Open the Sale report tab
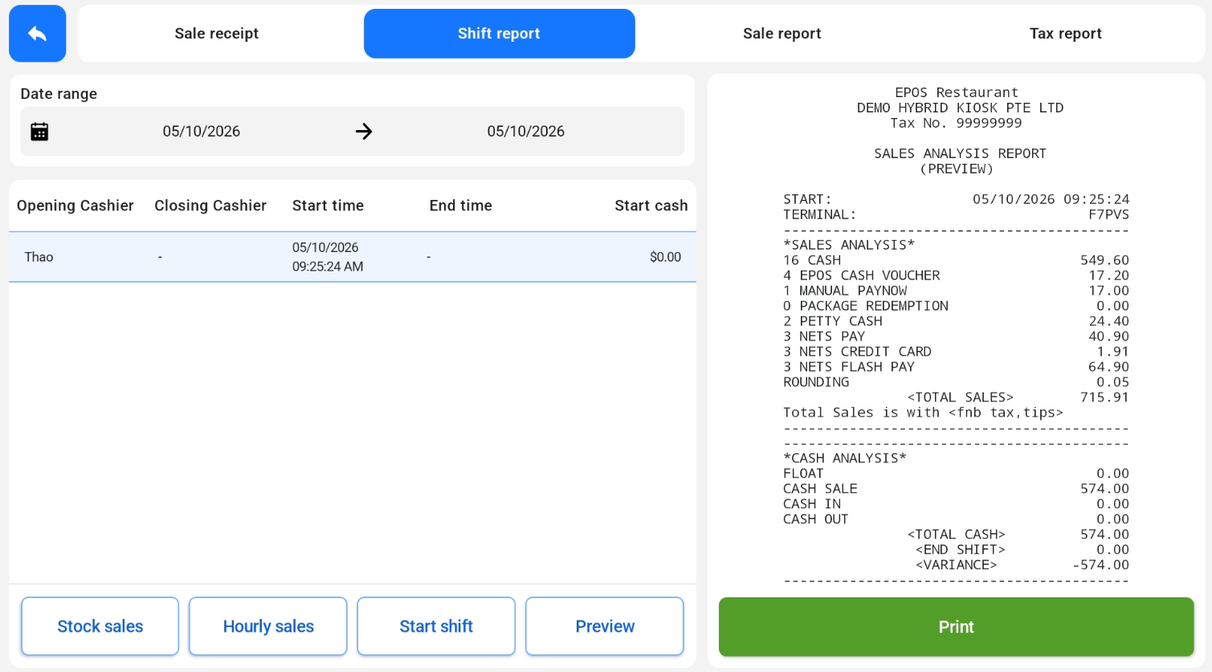The image size is (1212, 672). click(781, 34)
